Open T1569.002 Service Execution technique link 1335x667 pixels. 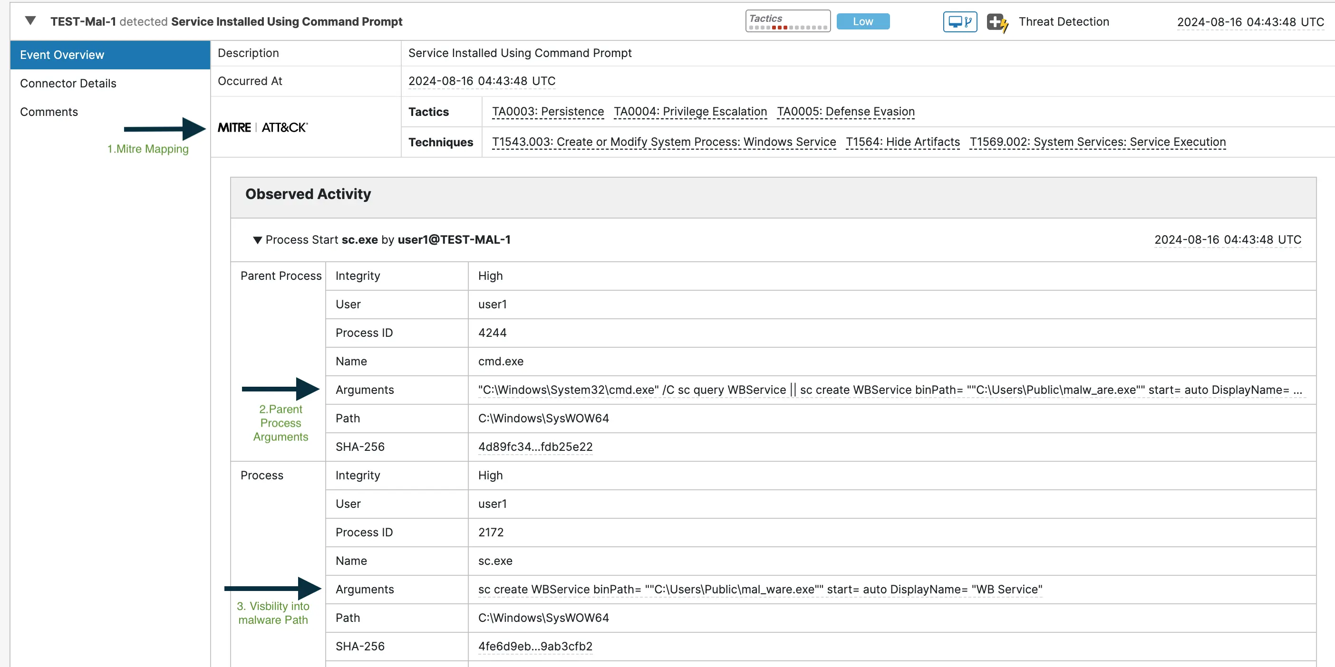1098,142
